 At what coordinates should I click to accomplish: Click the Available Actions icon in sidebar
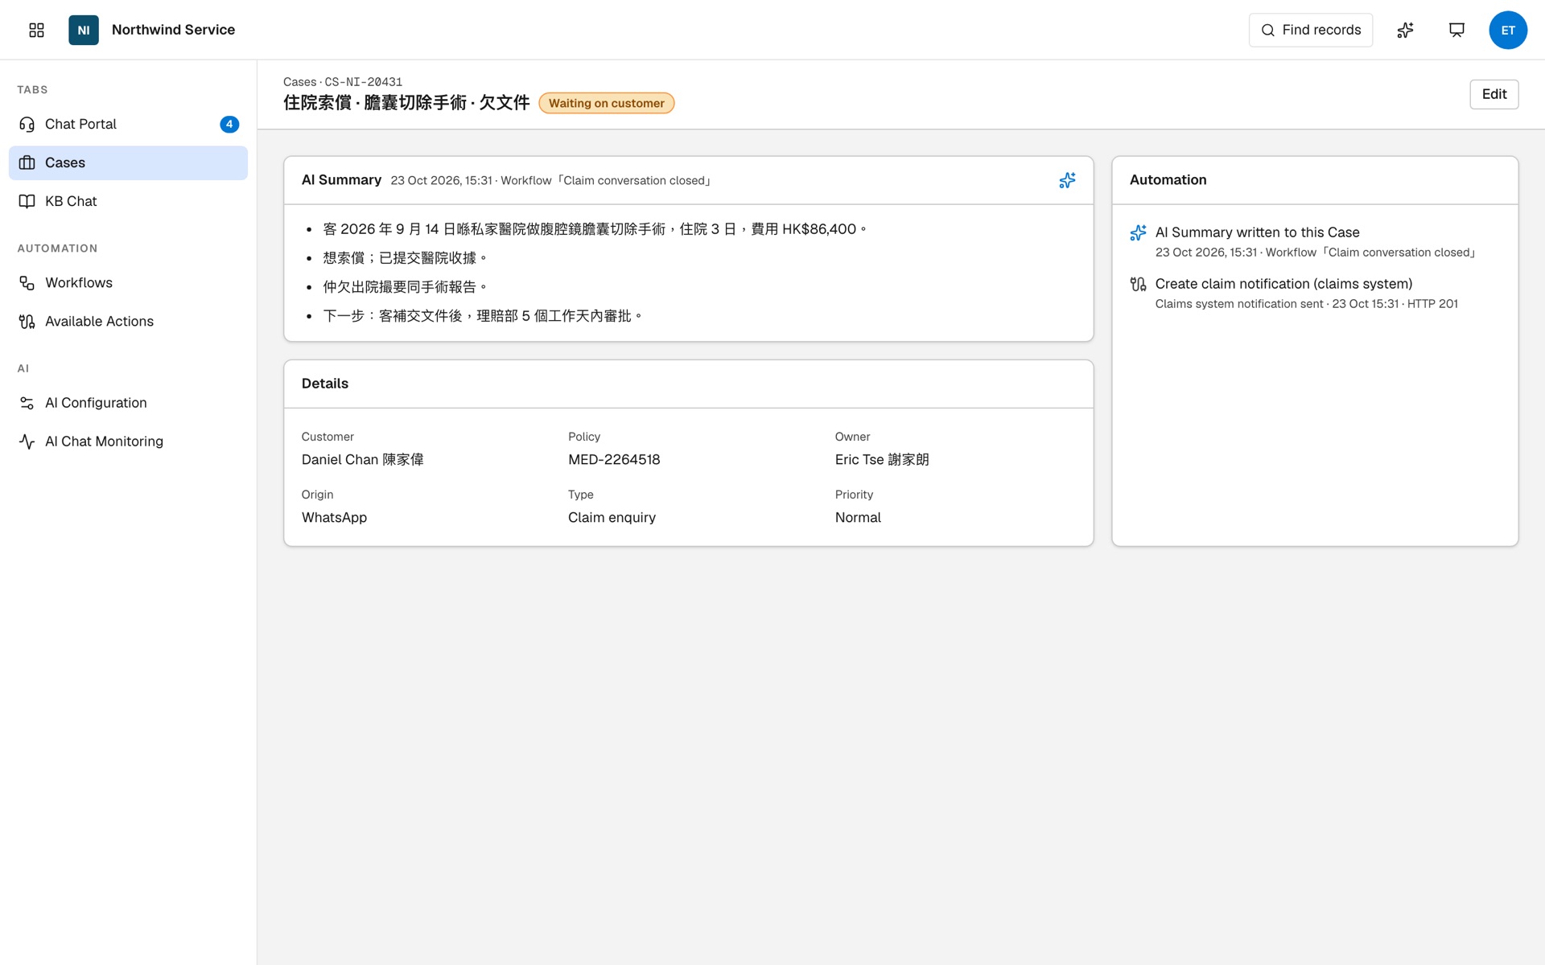click(x=27, y=322)
